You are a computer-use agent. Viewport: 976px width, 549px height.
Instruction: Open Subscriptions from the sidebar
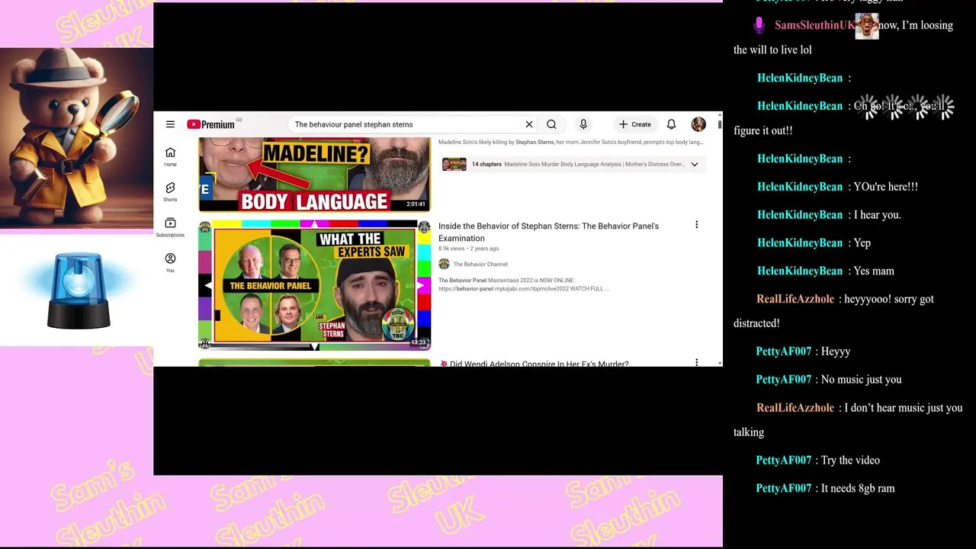pos(170,227)
